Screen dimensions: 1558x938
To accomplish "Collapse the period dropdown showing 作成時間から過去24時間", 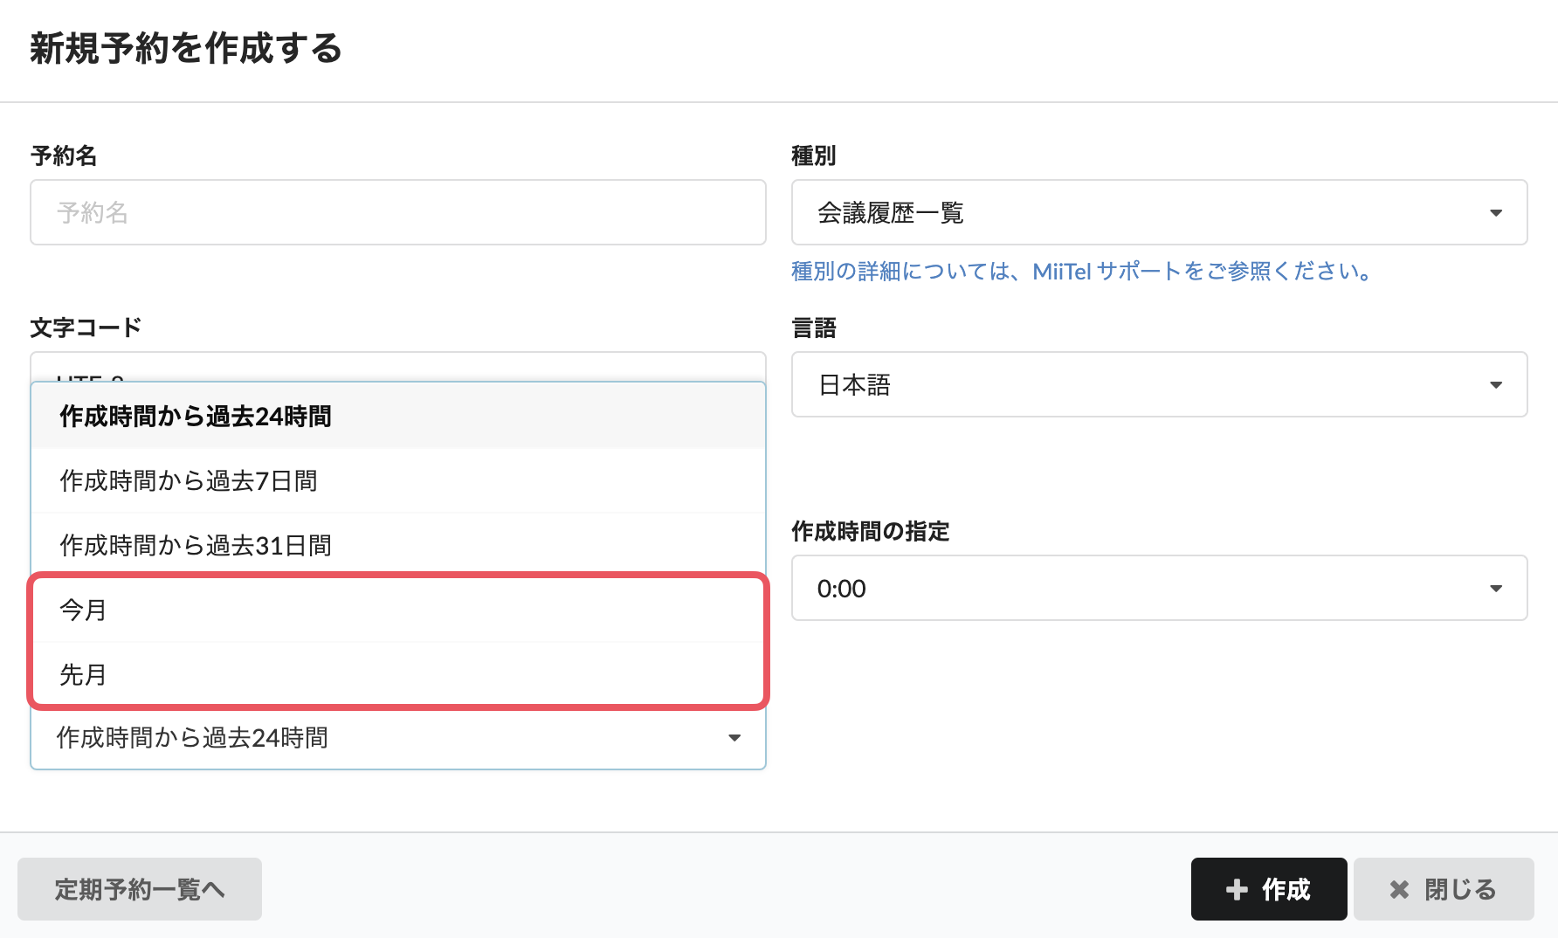I will pyautogui.click(x=398, y=738).
